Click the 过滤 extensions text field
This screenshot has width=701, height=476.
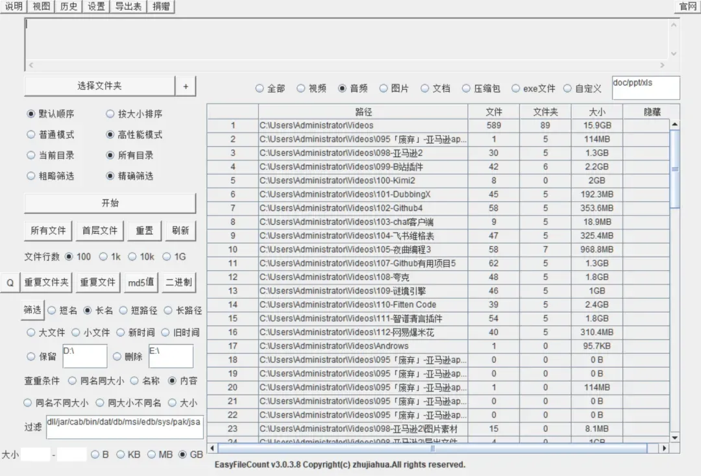tap(125, 427)
